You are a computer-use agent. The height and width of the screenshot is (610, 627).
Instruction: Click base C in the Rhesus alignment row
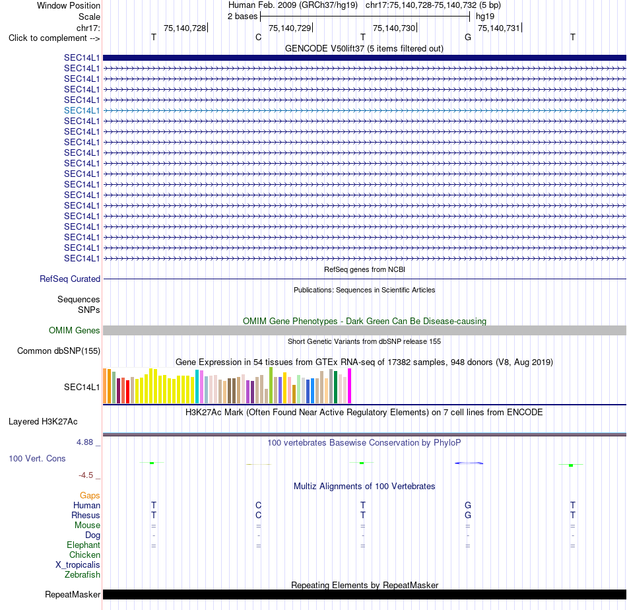point(258,515)
